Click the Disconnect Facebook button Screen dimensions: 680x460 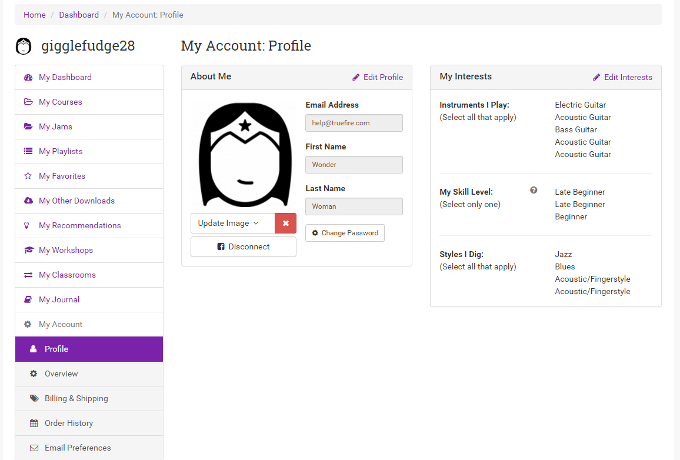[244, 246]
